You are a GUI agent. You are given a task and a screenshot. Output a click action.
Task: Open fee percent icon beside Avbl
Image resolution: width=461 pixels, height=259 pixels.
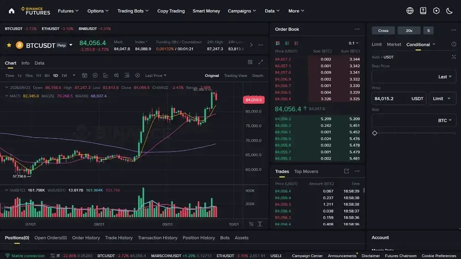[x=454, y=57]
